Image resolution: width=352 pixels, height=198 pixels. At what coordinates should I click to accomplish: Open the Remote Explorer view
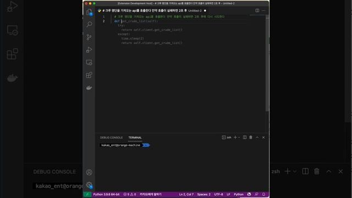click(x=89, y=62)
